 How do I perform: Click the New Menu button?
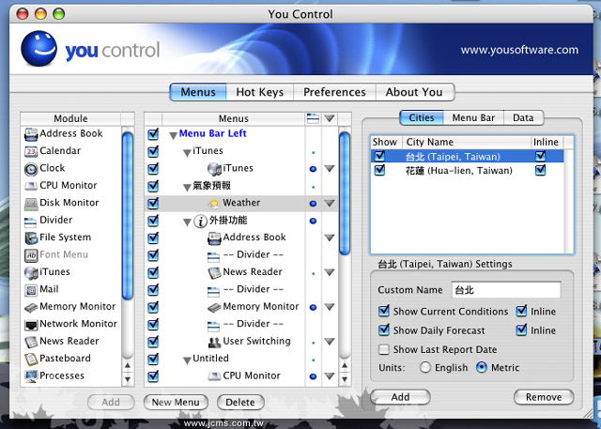coord(176,402)
